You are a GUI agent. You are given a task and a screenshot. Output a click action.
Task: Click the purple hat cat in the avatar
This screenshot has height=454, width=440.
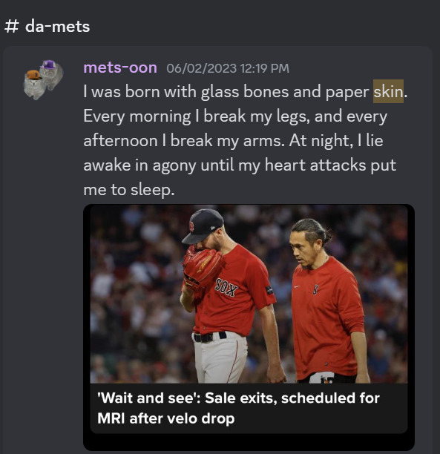pos(51,73)
